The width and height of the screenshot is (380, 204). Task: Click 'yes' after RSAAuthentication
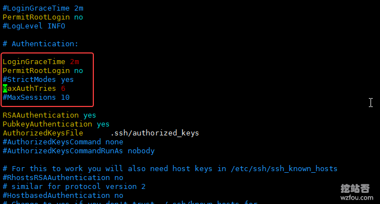tap(89, 115)
